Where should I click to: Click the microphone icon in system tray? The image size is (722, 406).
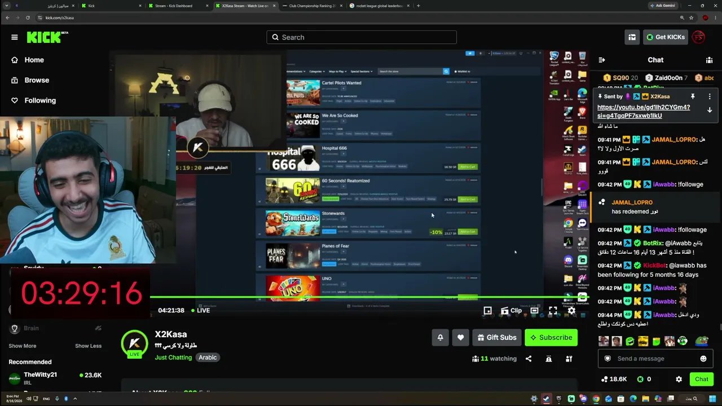click(56, 399)
